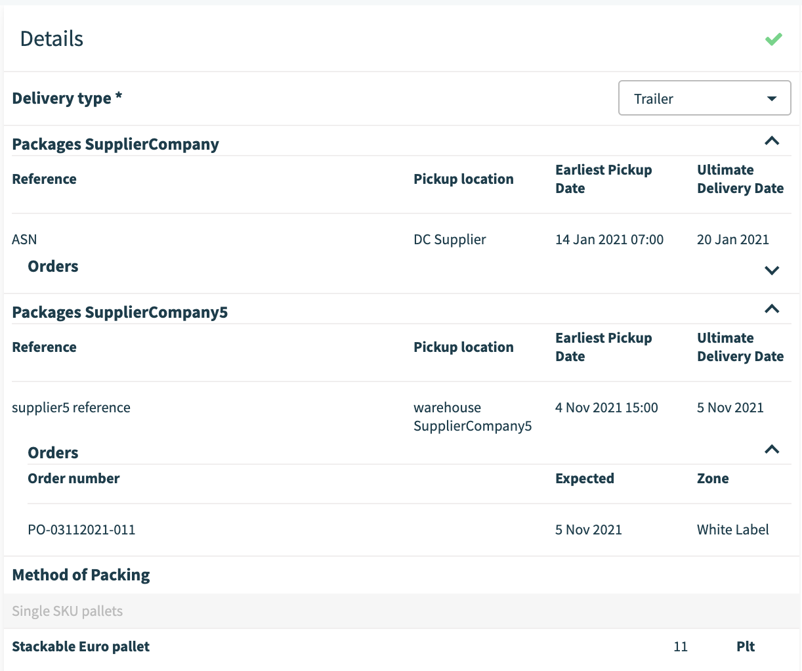Collapse the Orders list under supplier5 reference

coord(772,449)
